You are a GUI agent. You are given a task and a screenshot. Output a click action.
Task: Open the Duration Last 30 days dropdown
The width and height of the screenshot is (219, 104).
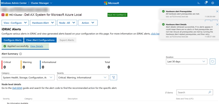pyautogui.click(x=187, y=61)
